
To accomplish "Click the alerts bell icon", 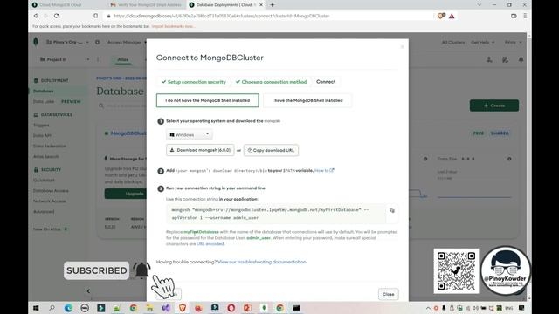I will pyautogui.click(x=521, y=60).
